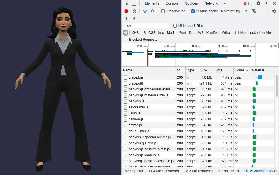Screen dimensions: 279x175
Task: Open the No throttling dropdown
Action: point(234,11)
